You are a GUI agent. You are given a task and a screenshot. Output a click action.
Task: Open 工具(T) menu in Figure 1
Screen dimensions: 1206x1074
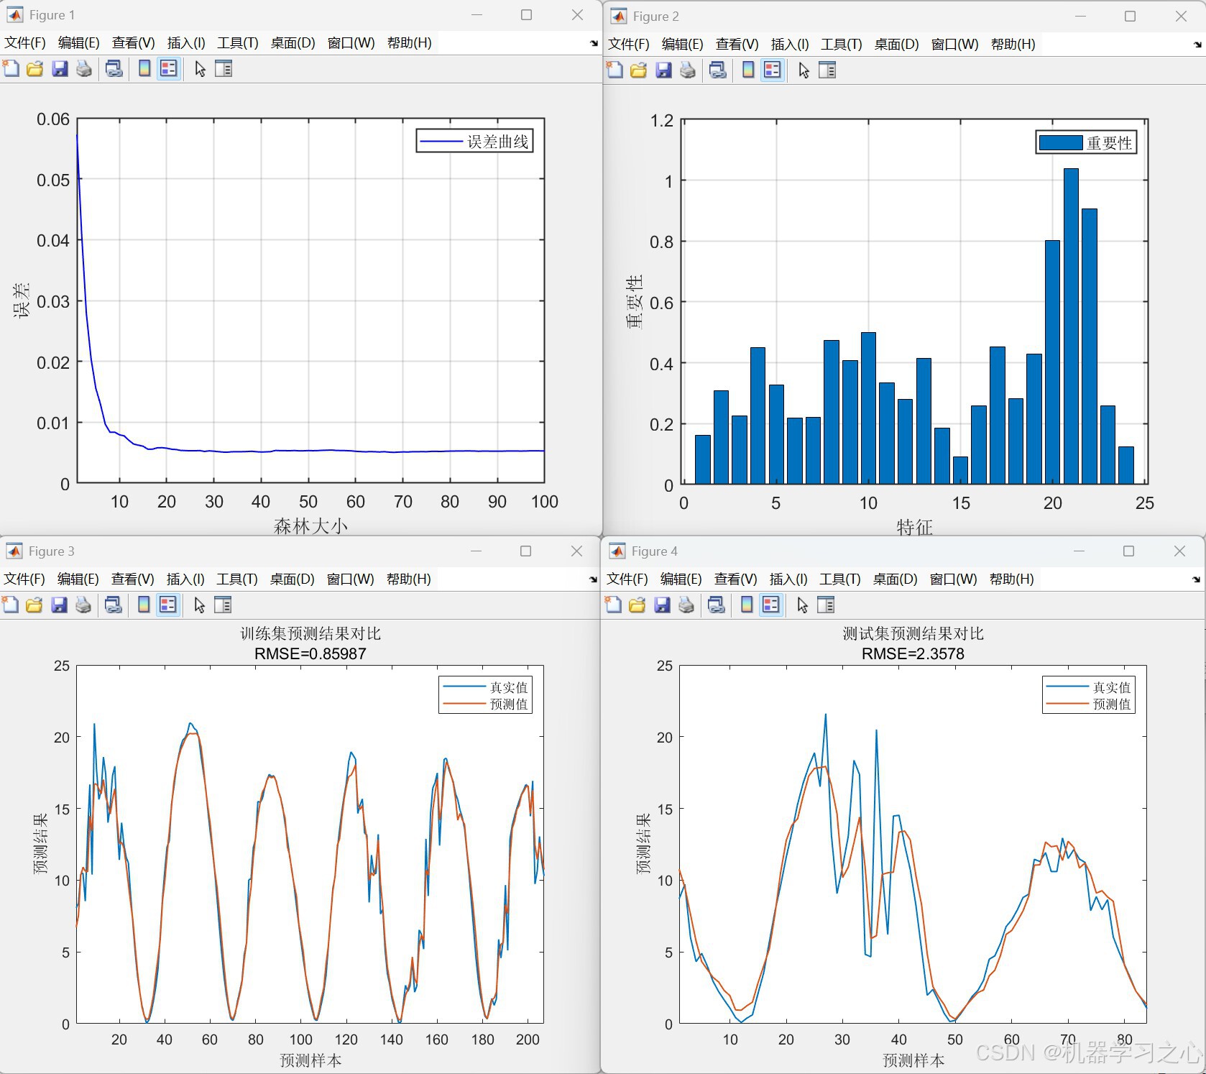(x=238, y=42)
